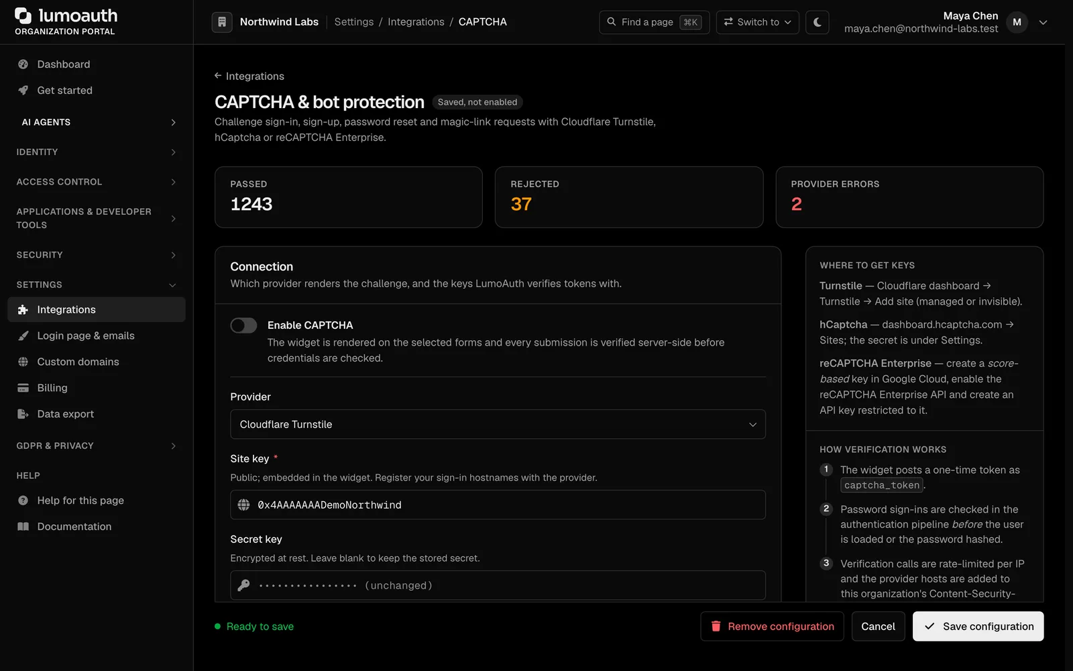Select Integrations puzzle icon in sidebar
The image size is (1073, 671).
click(x=23, y=310)
